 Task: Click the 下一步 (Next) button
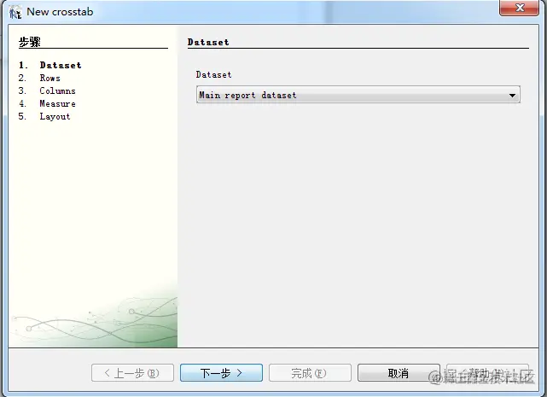point(221,373)
